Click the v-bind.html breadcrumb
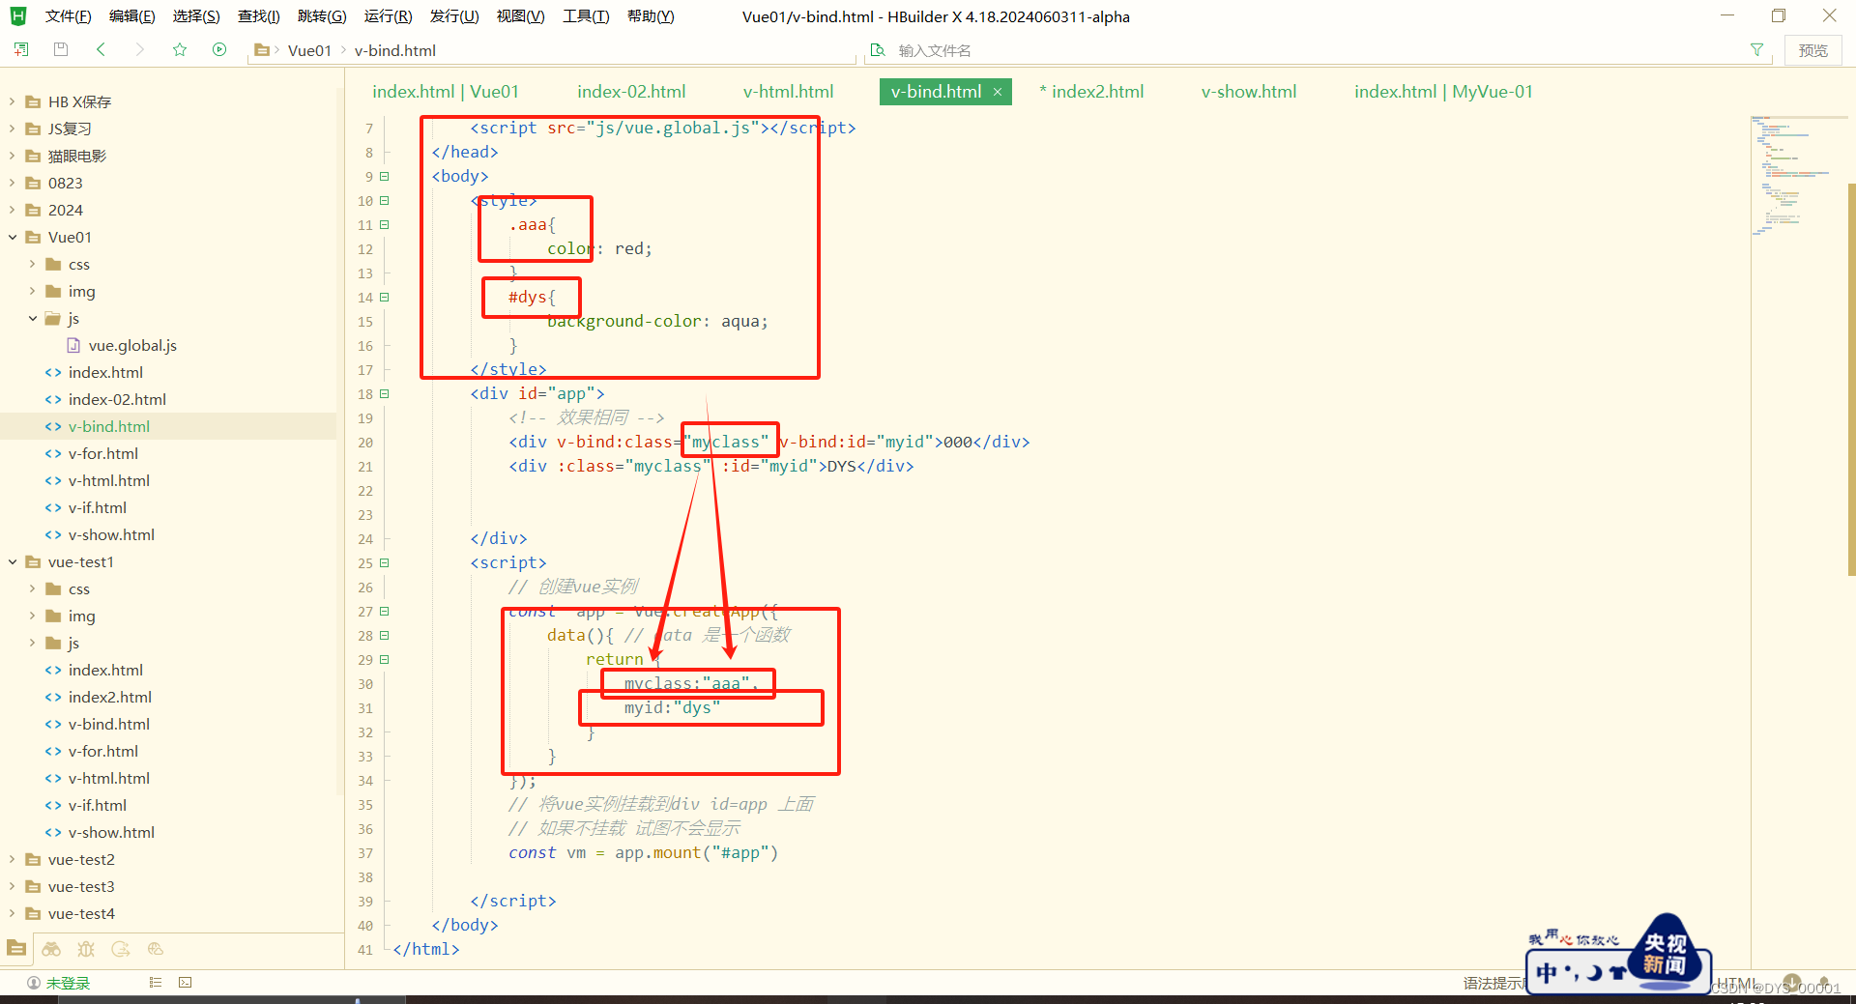 (x=394, y=50)
